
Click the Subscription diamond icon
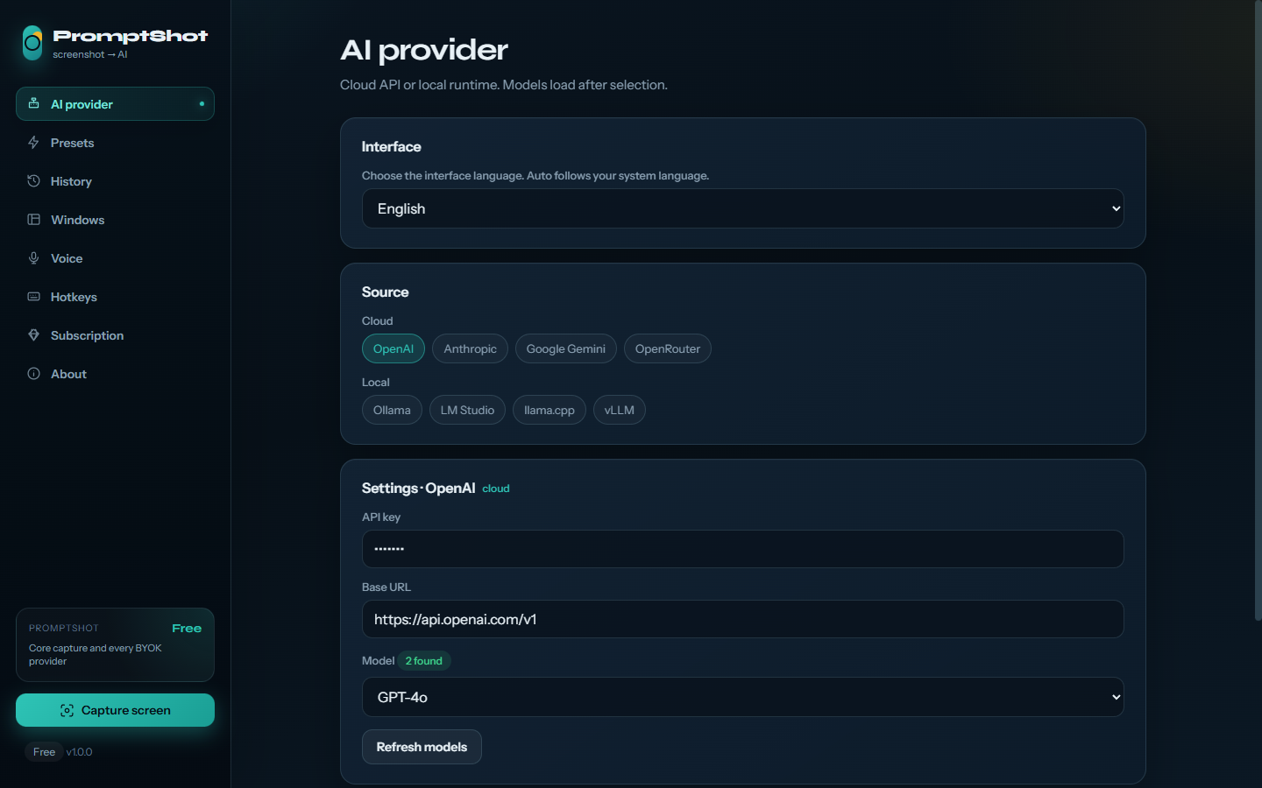tap(33, 334)
